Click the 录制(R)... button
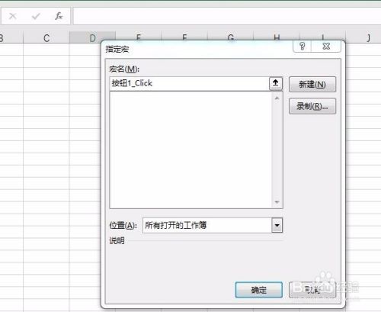This screenshot has width=381, height=312. coord(312,106)
